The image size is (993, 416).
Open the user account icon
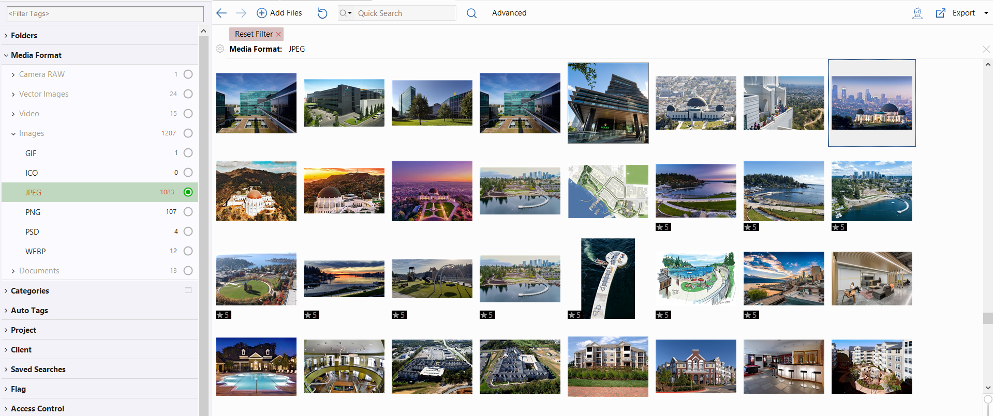pos(917,13)
